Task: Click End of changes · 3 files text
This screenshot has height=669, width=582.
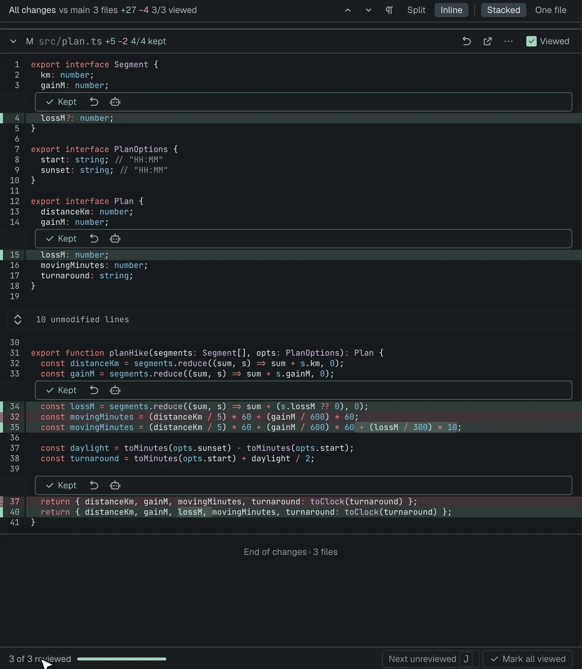Action: point(291,552)
